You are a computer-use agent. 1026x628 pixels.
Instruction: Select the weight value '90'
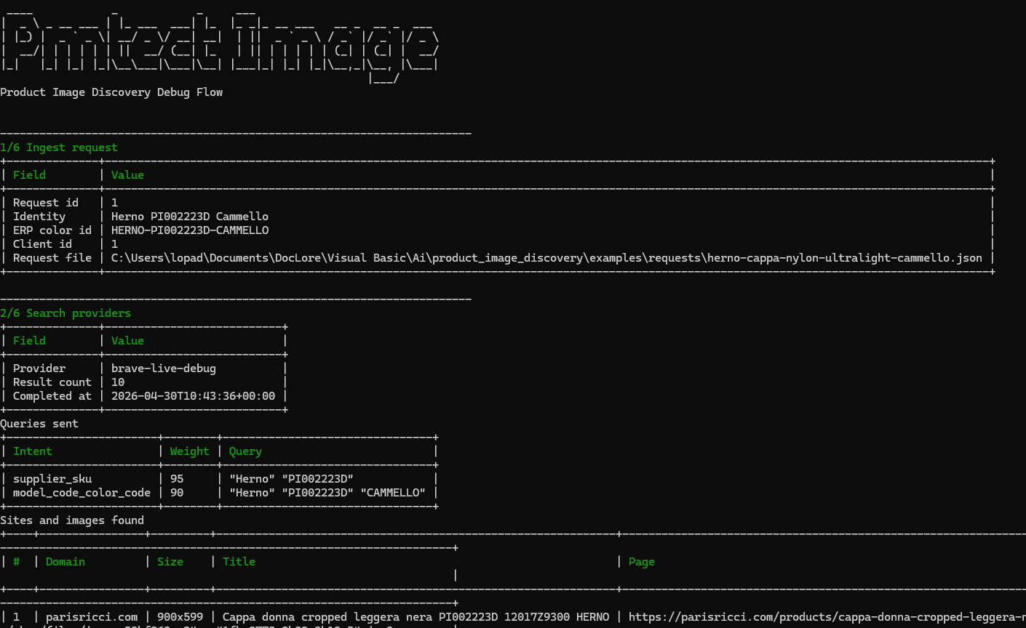pyautogui.click(x=177, y=493)
